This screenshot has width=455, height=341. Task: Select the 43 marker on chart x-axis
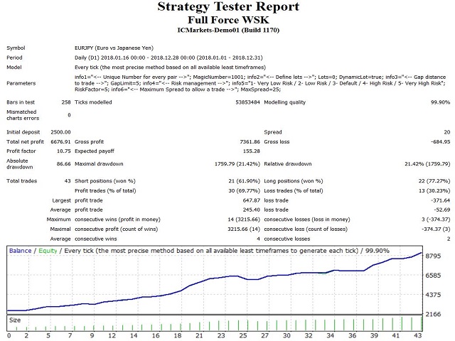(418, 335)
